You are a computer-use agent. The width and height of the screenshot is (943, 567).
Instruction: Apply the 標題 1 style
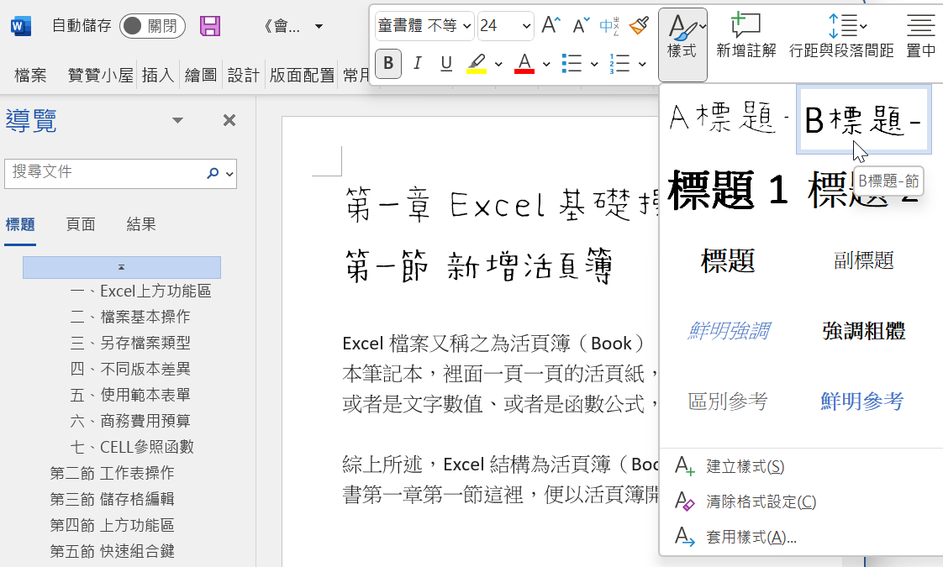click(x=729, y=189)
